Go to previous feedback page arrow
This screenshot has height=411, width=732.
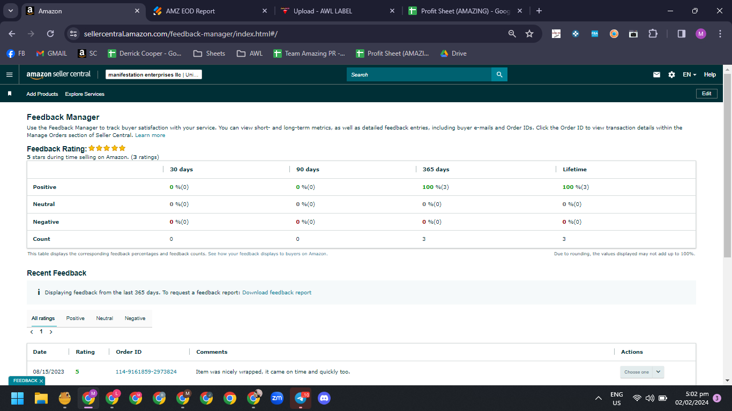click(32, 332)
